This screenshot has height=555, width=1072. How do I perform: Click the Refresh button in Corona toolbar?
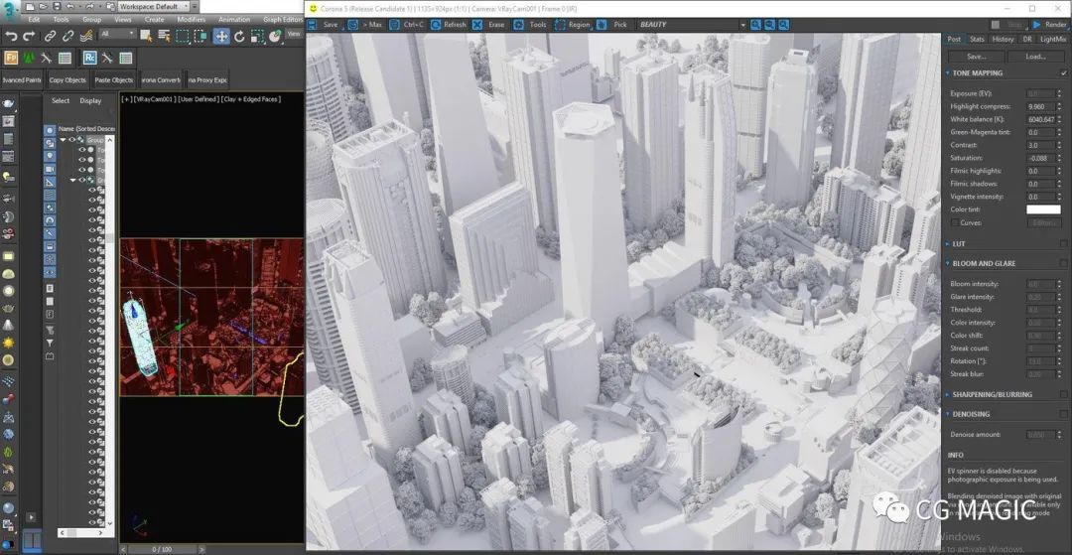pyautogui.click(x=449, y=25)
